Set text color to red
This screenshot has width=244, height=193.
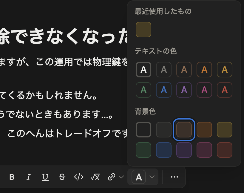coord(225,90)
